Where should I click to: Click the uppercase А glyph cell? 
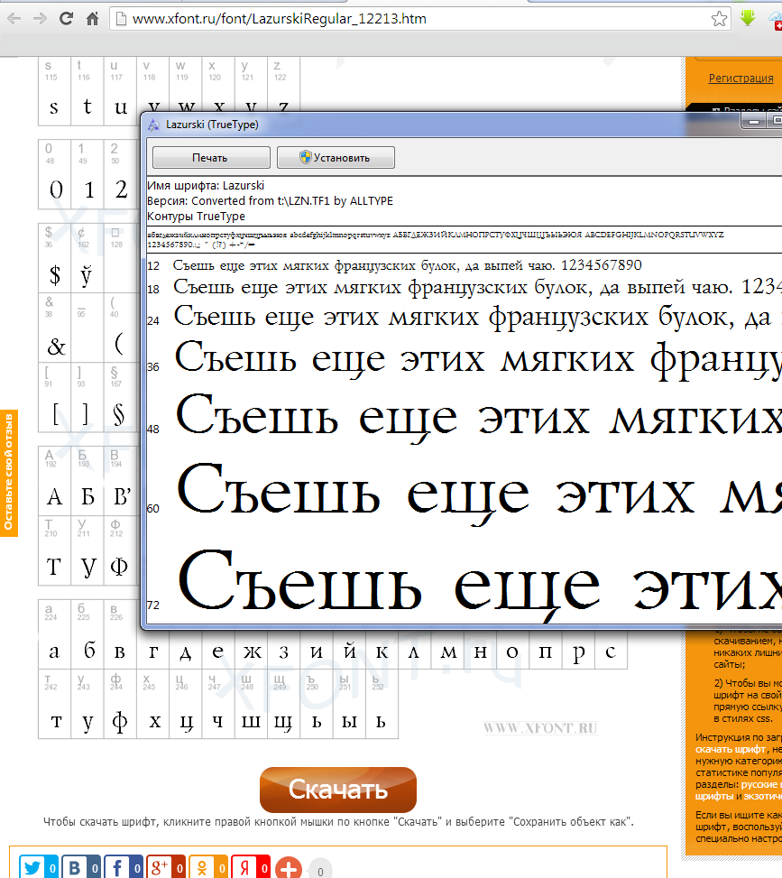point(54,481)
